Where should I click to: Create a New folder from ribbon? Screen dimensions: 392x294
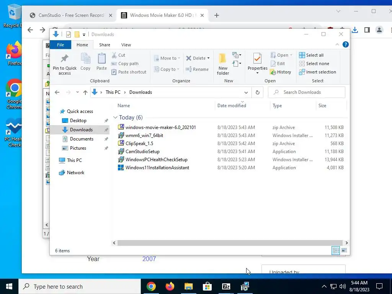pos(223,64)
